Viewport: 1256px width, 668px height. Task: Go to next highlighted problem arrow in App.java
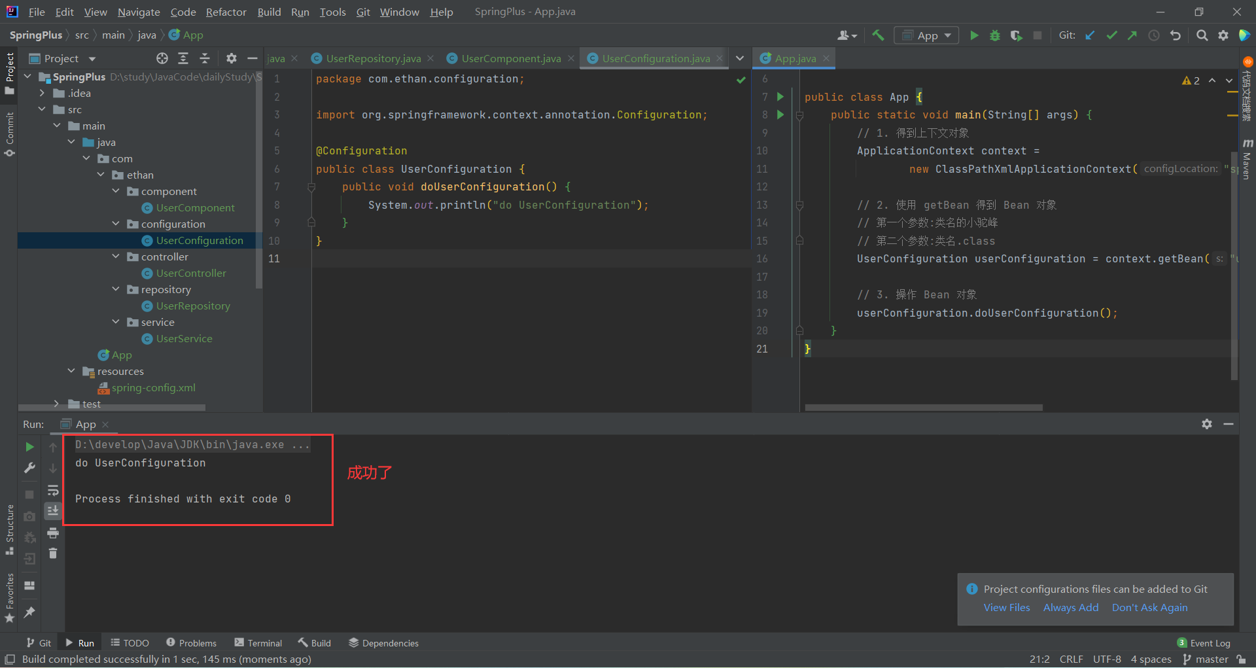(1229, 80)
